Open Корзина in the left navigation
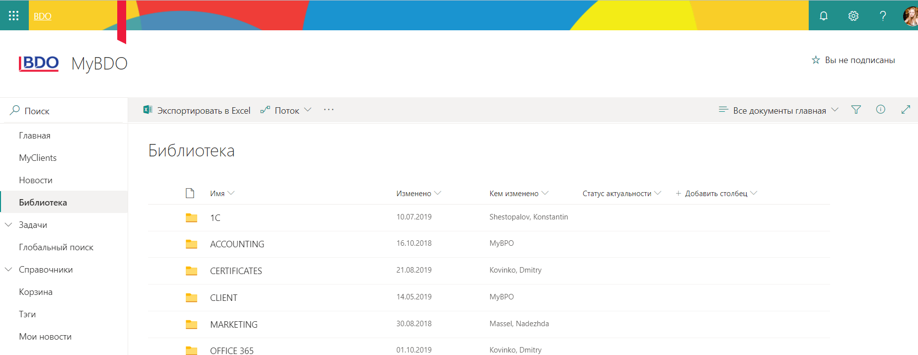This screenshot has height=355, width=918. coord(36,292)
